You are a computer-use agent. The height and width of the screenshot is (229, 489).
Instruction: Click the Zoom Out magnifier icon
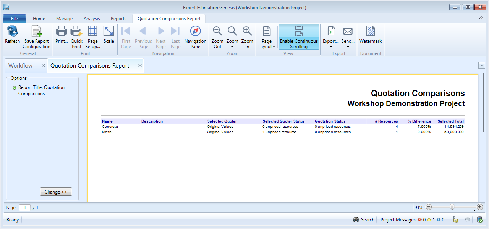(x=217, y=32)
